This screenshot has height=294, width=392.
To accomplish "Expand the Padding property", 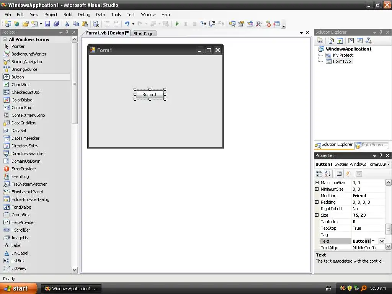I will pyautogui.click(x=317, y=202).
